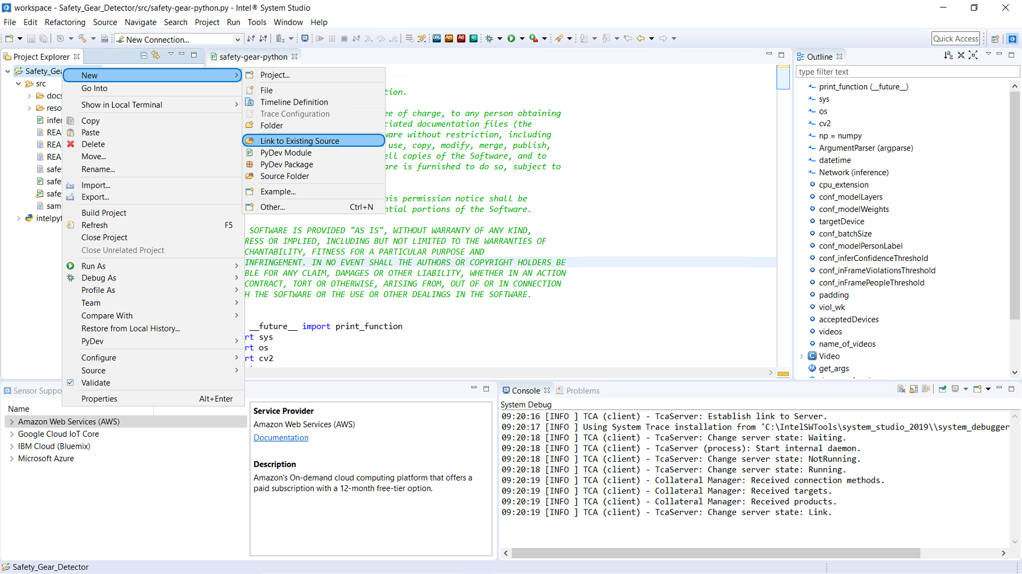The width and height of the screenshot is (1022, 574).
Task: Expand the Microsoft Azure row
Action: coord(12,459)
